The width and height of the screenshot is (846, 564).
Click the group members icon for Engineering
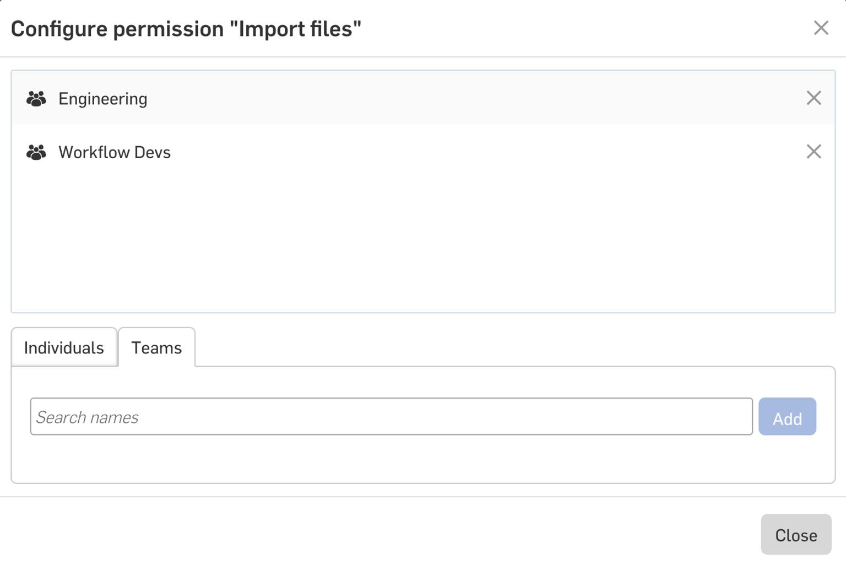point(36,99)
